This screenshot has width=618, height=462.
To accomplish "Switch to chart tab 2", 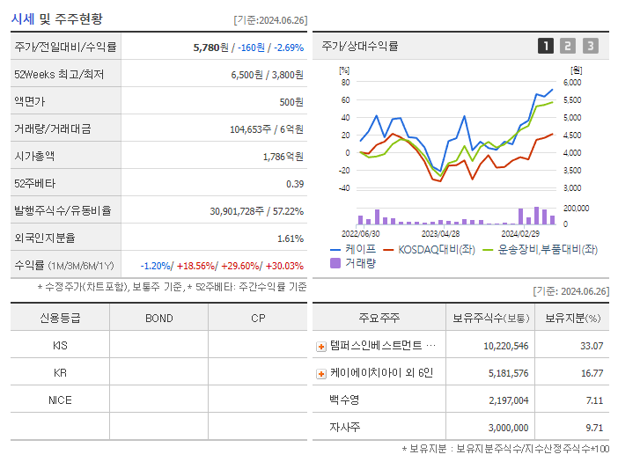I will coord(568,46).
